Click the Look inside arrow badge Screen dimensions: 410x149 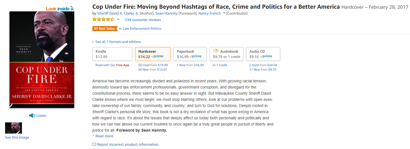coord(60,9)
